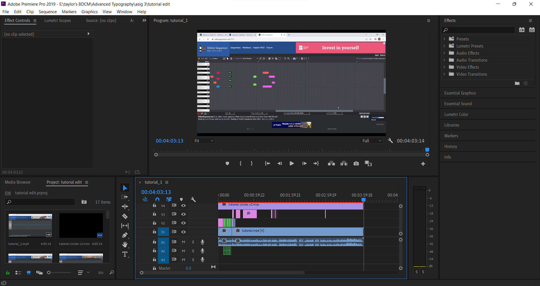Toggle nest sequence insert mode
The width and height of the screenshot is (540, 286).
click(145, 199)
